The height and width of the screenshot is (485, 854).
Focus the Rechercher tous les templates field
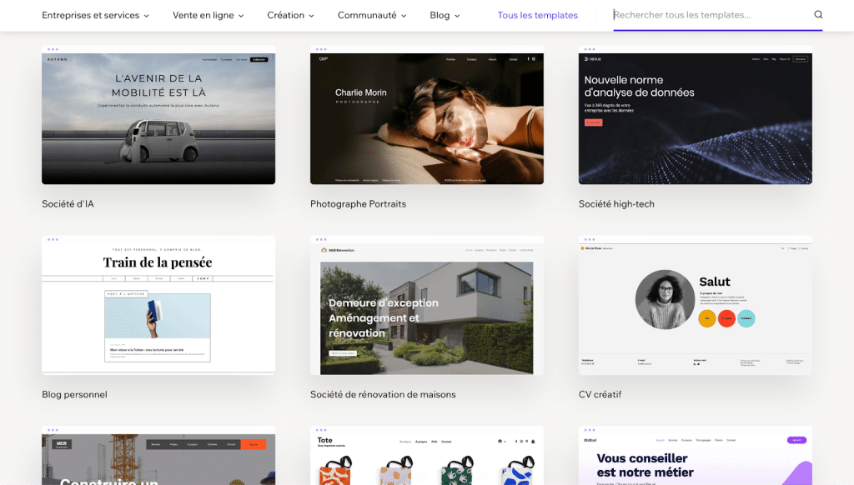tap(709, 15)
